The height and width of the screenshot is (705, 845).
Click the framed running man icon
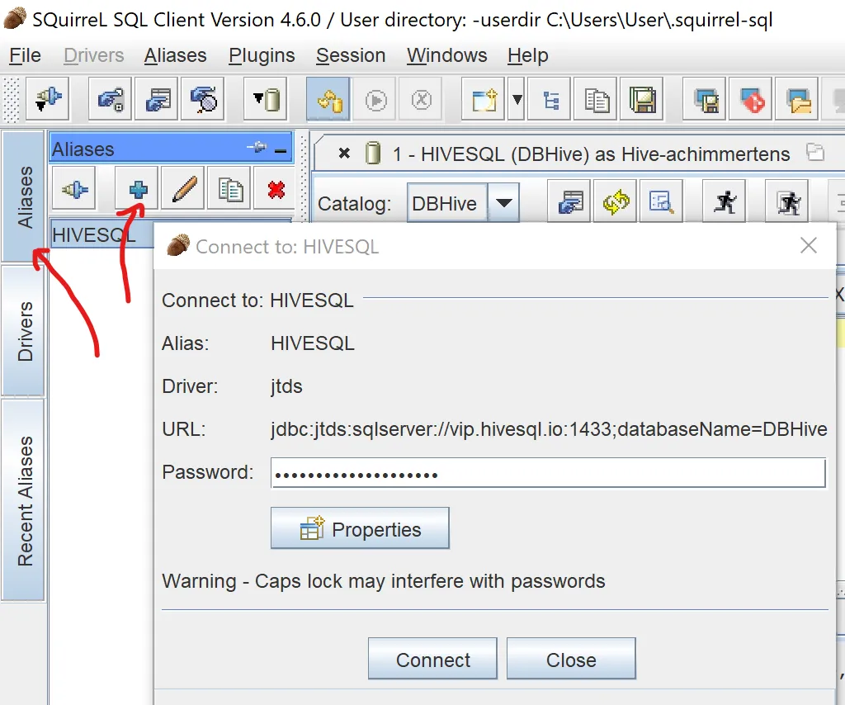[x=787, y=202]
